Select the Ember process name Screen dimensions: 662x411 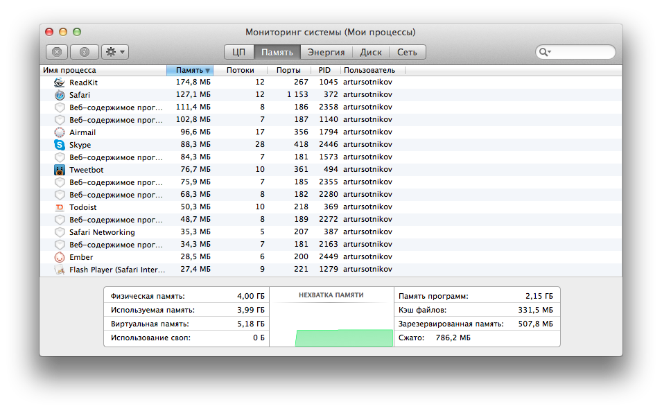pos(81,257)
